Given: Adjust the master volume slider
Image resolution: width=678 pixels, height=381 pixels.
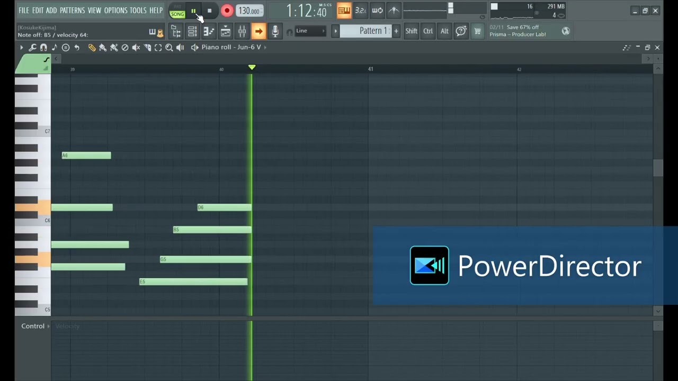Looking at the screenshot, I should [x=450, y=8].
